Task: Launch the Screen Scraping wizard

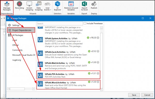Action: coord(29,6)
